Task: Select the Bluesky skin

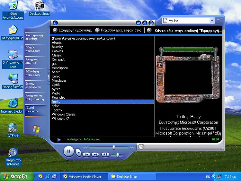Action: tap(103, 47)
